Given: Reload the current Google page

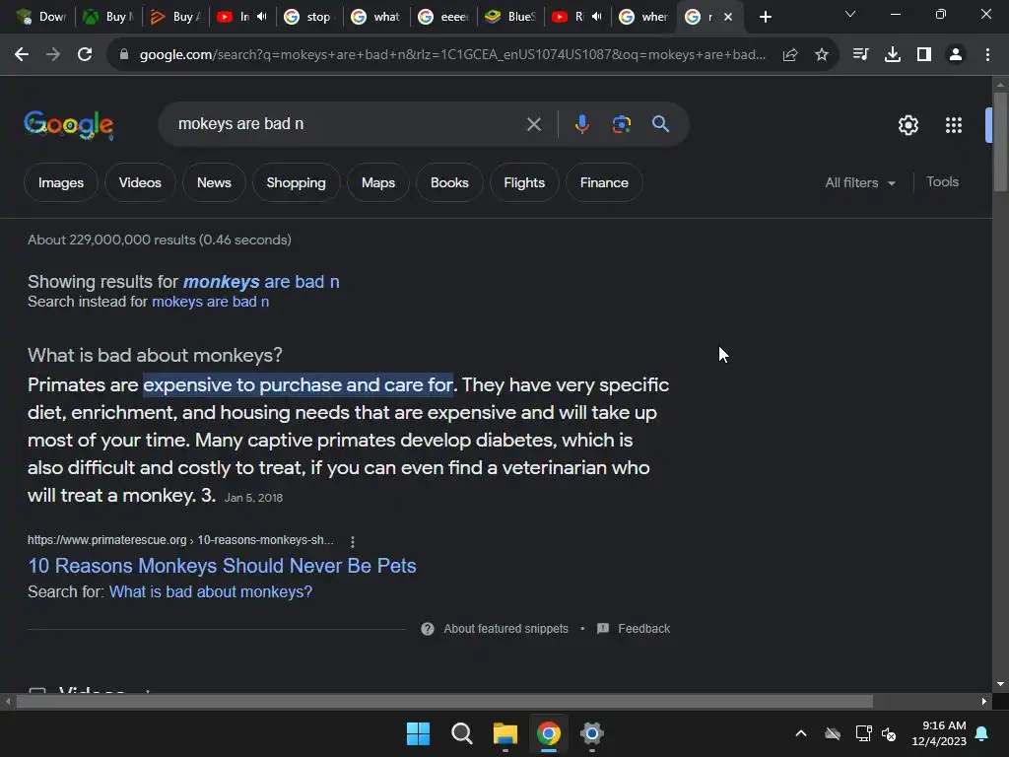Looking at the screenshot, I should pyautogui.click(x=85, y=55).
